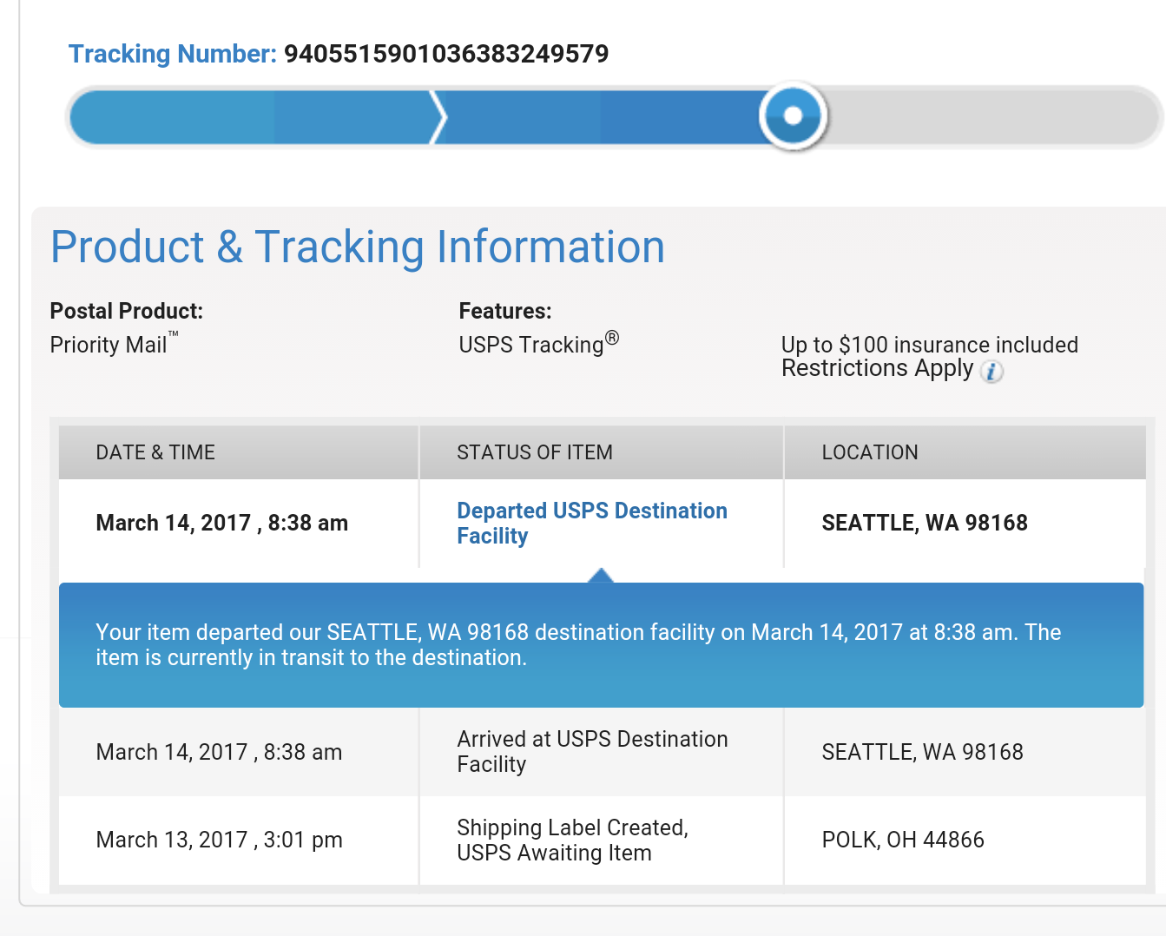
Task: Select the STATUS OF ITEM column header
Action: (535, 452)
